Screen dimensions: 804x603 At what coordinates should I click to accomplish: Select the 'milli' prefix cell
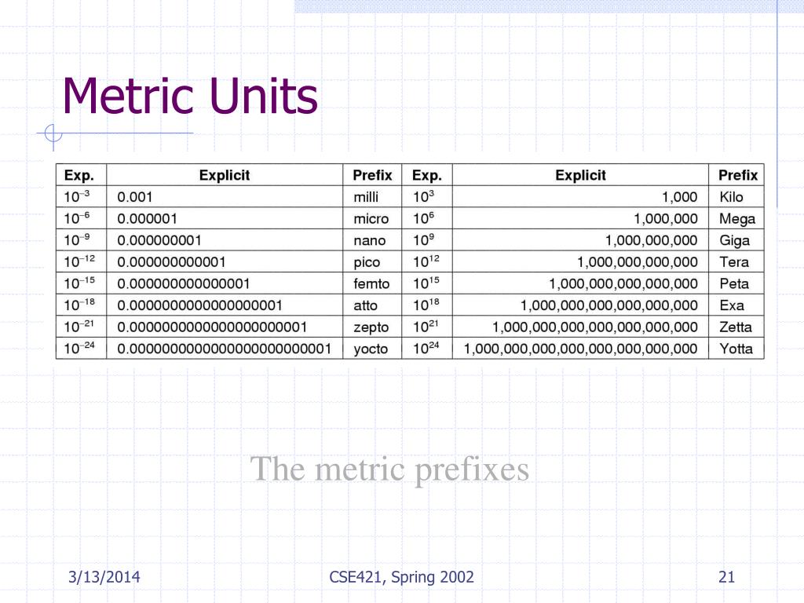(372, 196)
